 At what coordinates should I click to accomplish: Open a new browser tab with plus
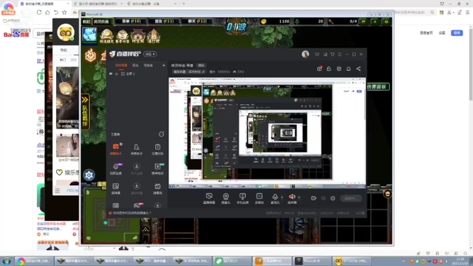(x=183, y=4)
